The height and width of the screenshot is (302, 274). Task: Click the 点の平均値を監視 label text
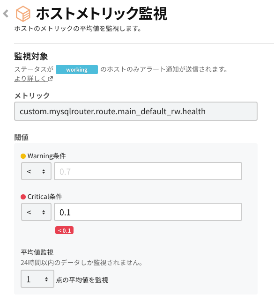coord(82,280)
